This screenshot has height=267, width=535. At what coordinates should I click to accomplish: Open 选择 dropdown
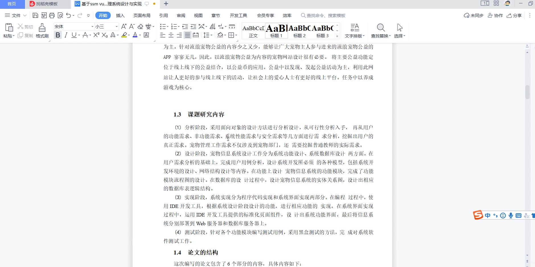tap(404, 36)
